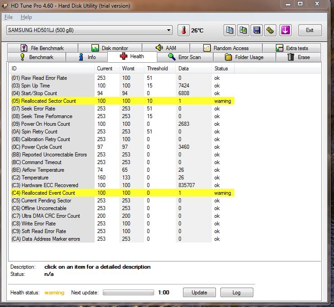The width and height of the screenshot is (334, 307).
Task: Select the (BB) Reported Uncorrectable Errors row
Action: tap(123, 155)
